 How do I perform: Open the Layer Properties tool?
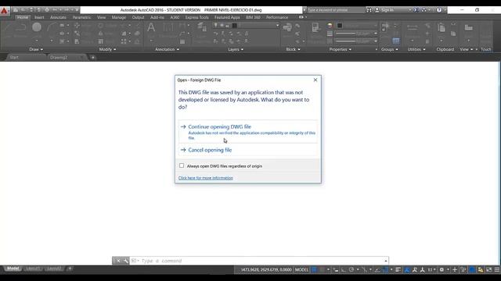click(202, 27)
